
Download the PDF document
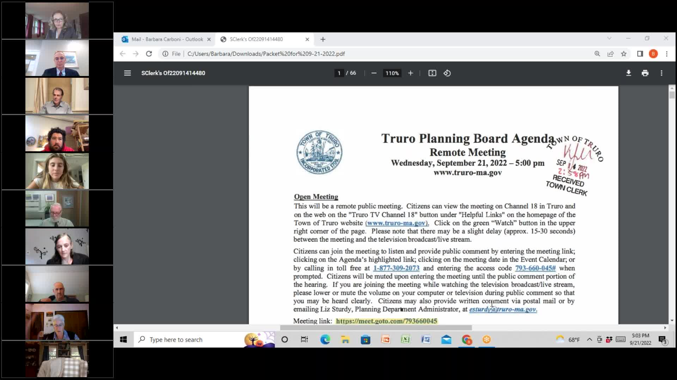coord(629,73)
